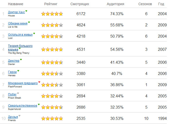This screenshot has height=124, width=169.
Task: Sort by the Сезонов column header
Action: (x=145, y=4)
